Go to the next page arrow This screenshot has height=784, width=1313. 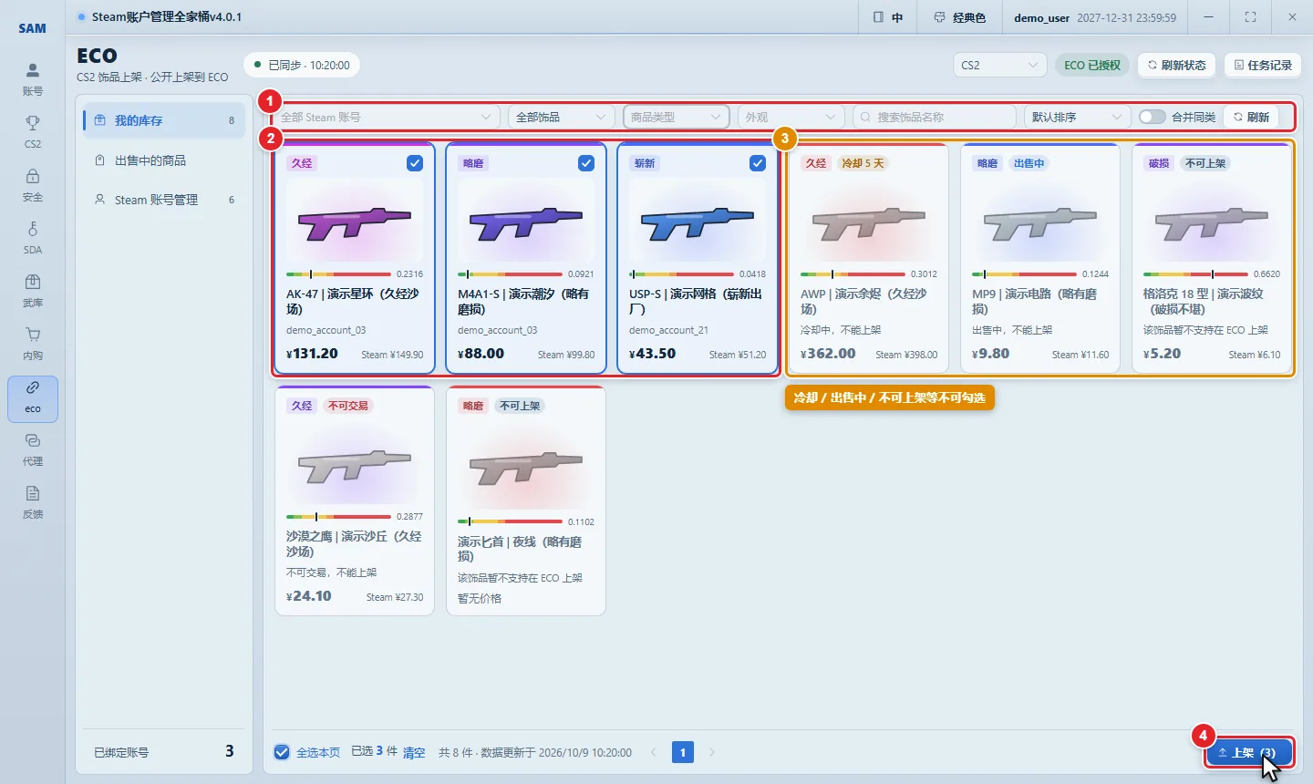click(712, 752)
